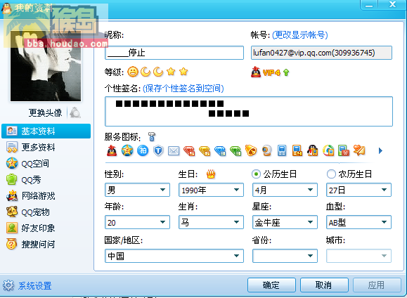
Task: Click the blue Paipai service icon
Action: pos(143,150)
